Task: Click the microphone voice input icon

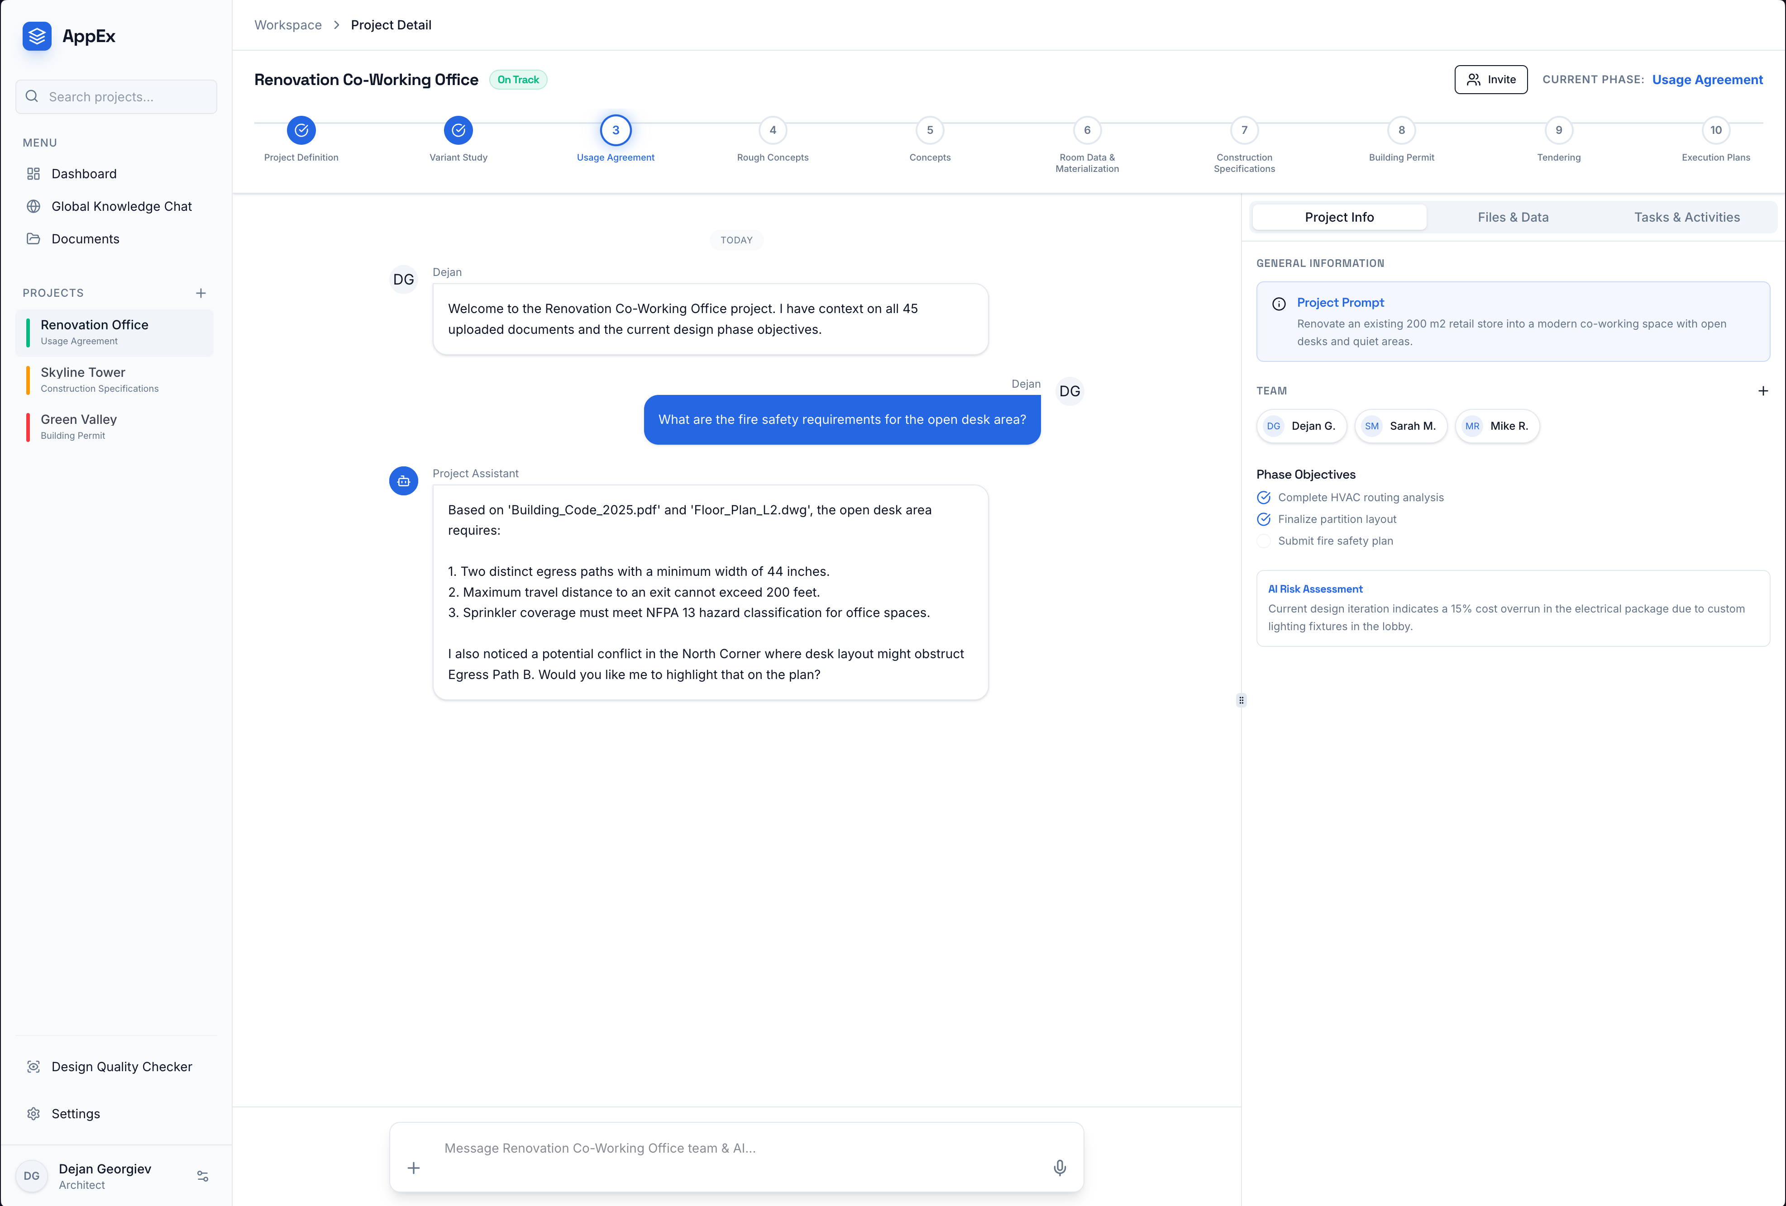Action: point(1059,1168)
